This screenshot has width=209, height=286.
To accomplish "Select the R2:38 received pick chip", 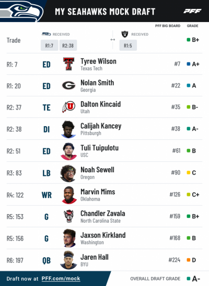I will (68, 46).
